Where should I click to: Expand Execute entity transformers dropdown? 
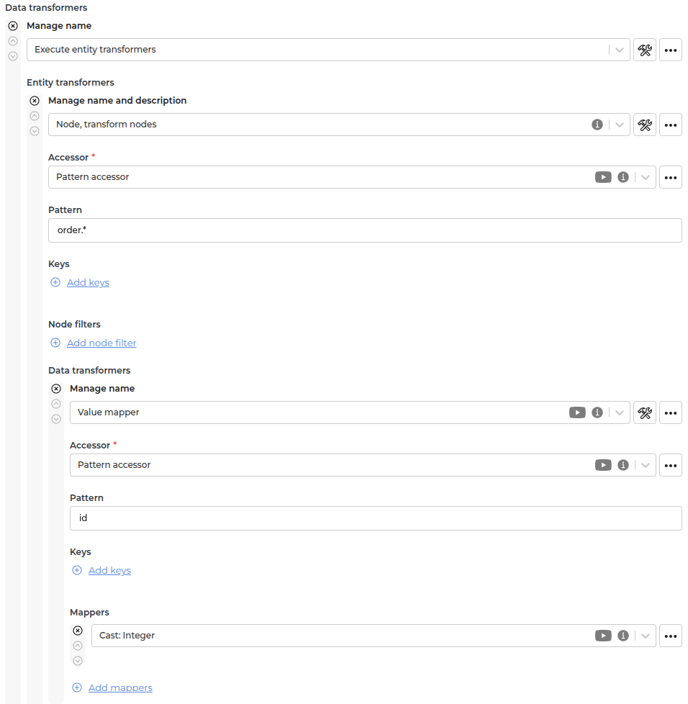620,50
